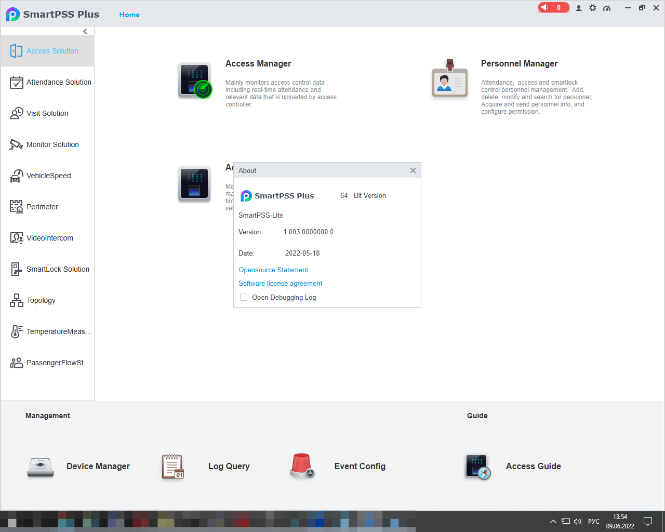Click the Access Manager title
Viewport: 665px width, 532px height.
258,63
